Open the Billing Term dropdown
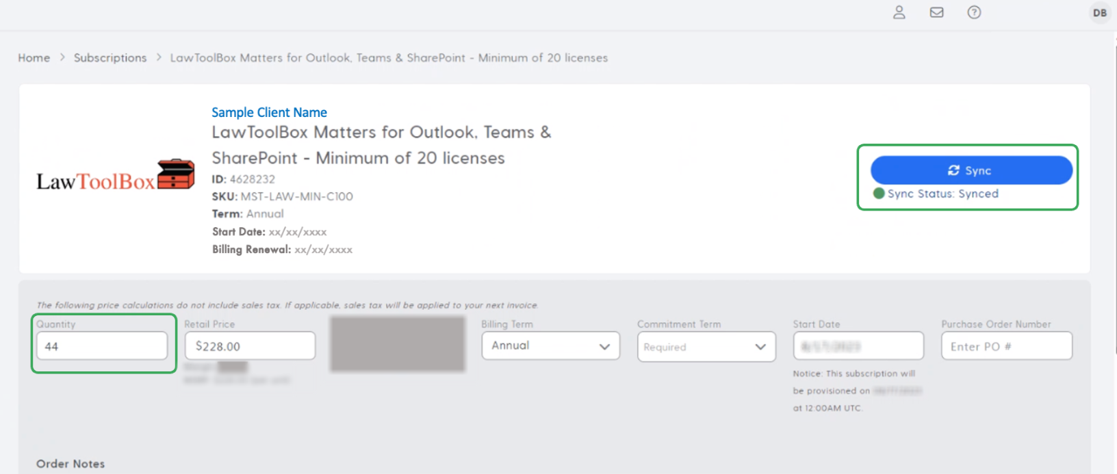 click(551, 345)
